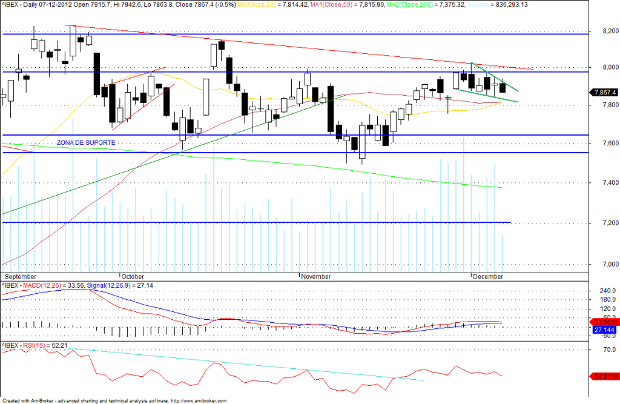This screenshot has width=620, height=404.
Task: Select the Signal value label 27.144
Action: coord(605,329)
